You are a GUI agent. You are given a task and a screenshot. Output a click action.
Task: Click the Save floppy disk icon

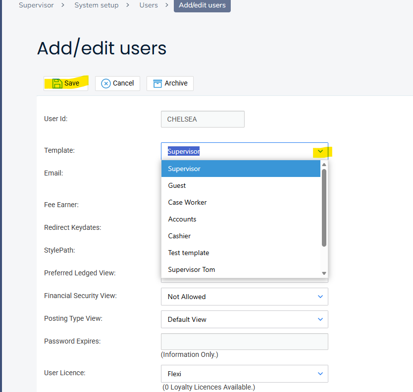(x=57, y=83)
